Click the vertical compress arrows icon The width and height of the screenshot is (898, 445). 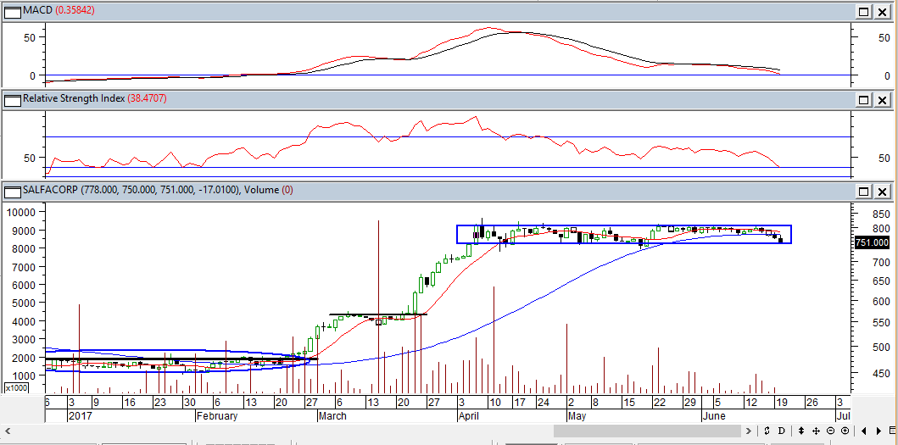pos(801,431)
